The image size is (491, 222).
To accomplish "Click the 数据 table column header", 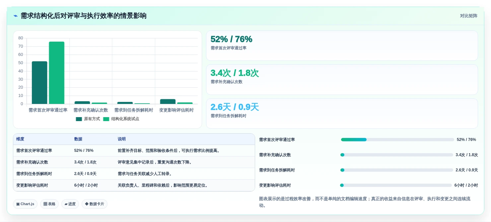I will (x=78, y=139).
